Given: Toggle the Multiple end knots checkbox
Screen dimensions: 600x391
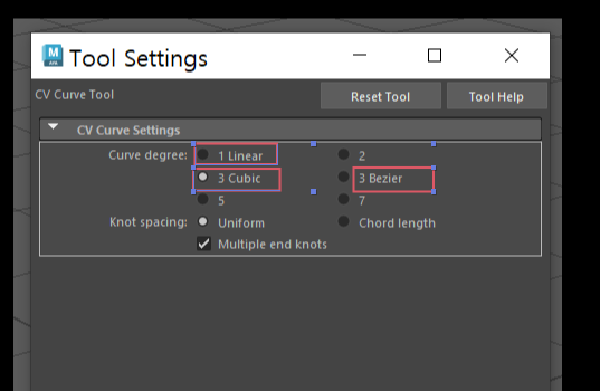Looking at the screenshot, I should [x=203, y=244].
